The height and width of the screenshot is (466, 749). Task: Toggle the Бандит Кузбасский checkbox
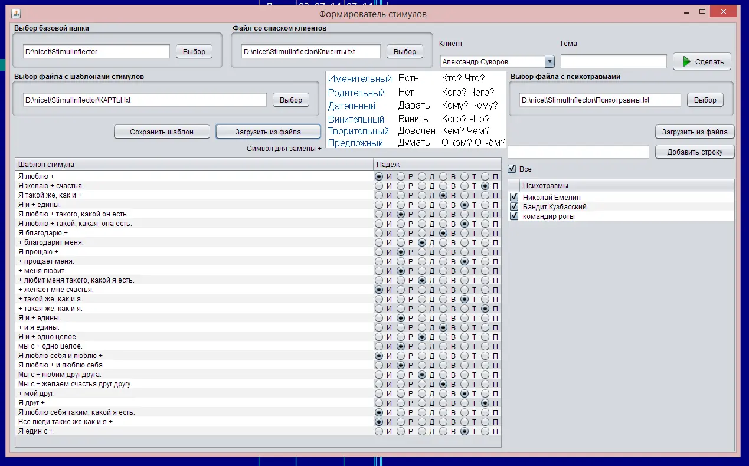tap(514, 206)
